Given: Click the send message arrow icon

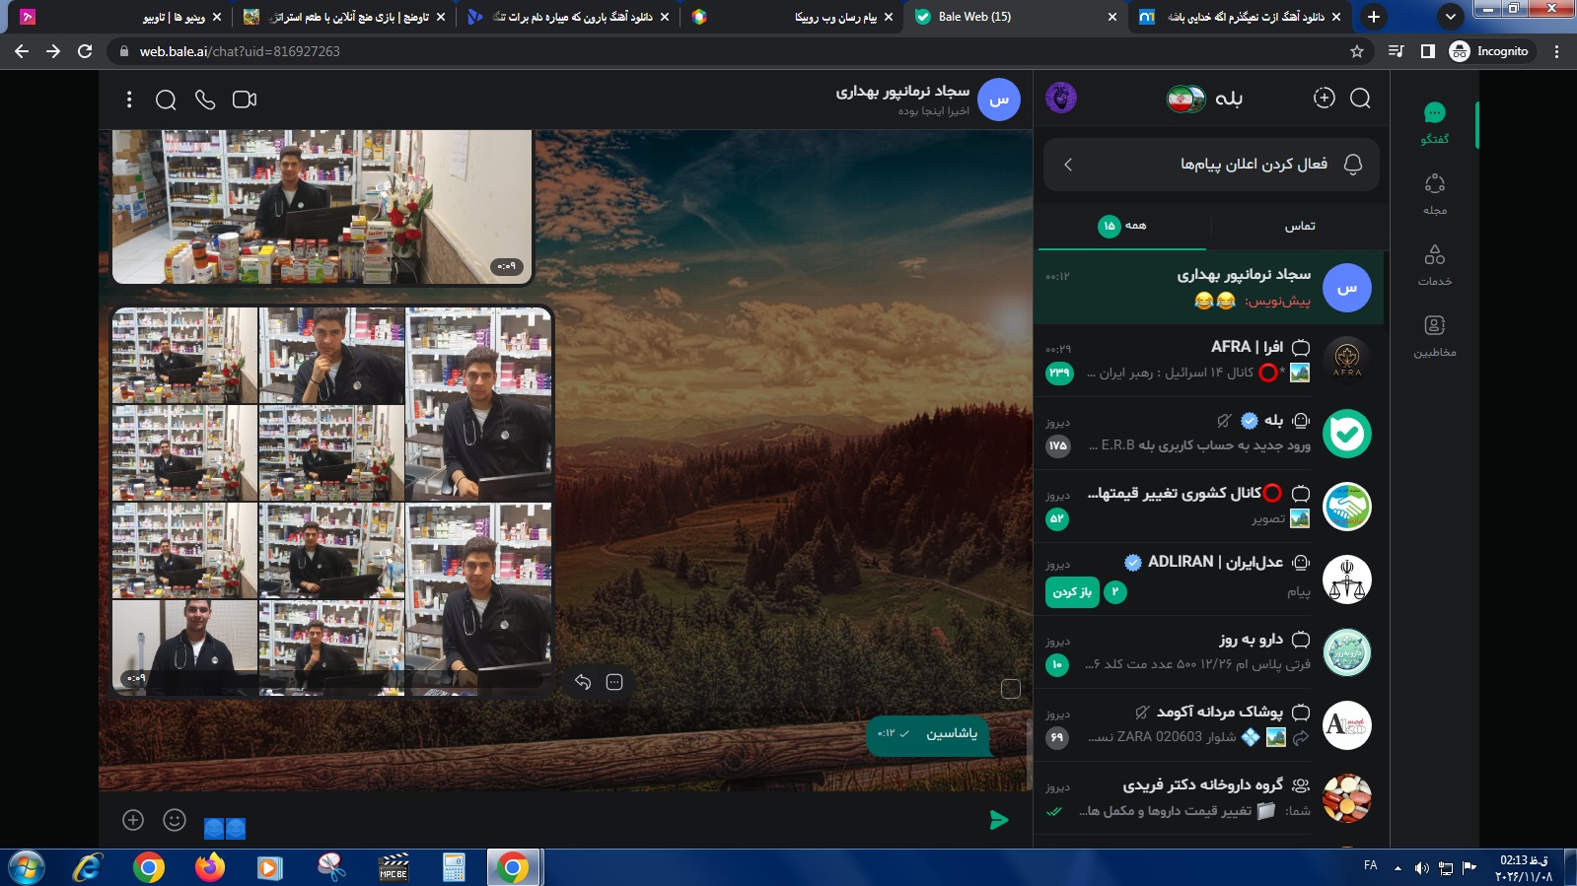Looking at the screenshot, I should coord(999,820).
